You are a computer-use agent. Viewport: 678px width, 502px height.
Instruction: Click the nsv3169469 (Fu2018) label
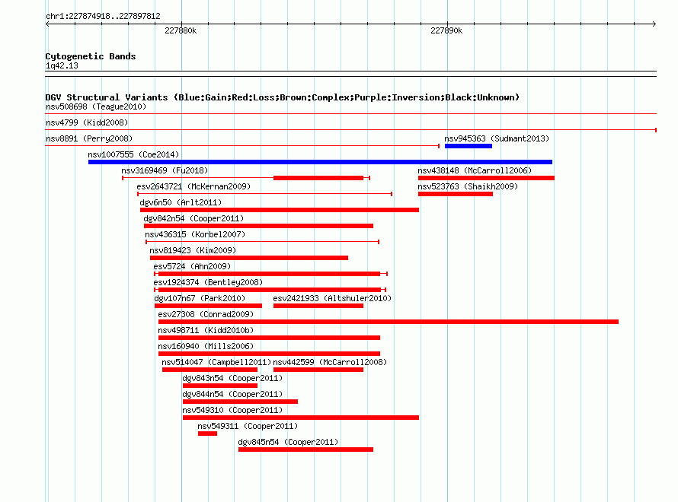165,170
